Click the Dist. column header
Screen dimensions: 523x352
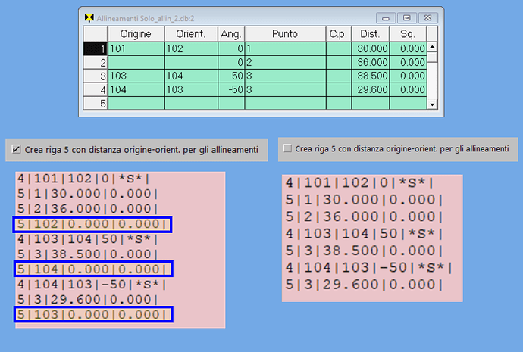pos(370,34)
